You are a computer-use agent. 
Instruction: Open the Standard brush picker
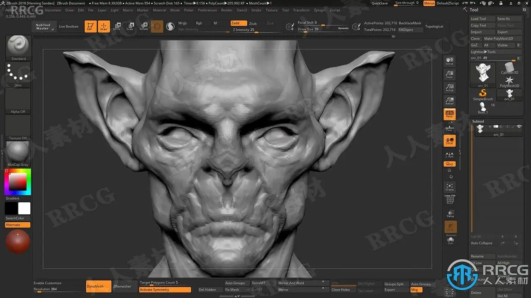pyautogui.click(x=18, y=48)
